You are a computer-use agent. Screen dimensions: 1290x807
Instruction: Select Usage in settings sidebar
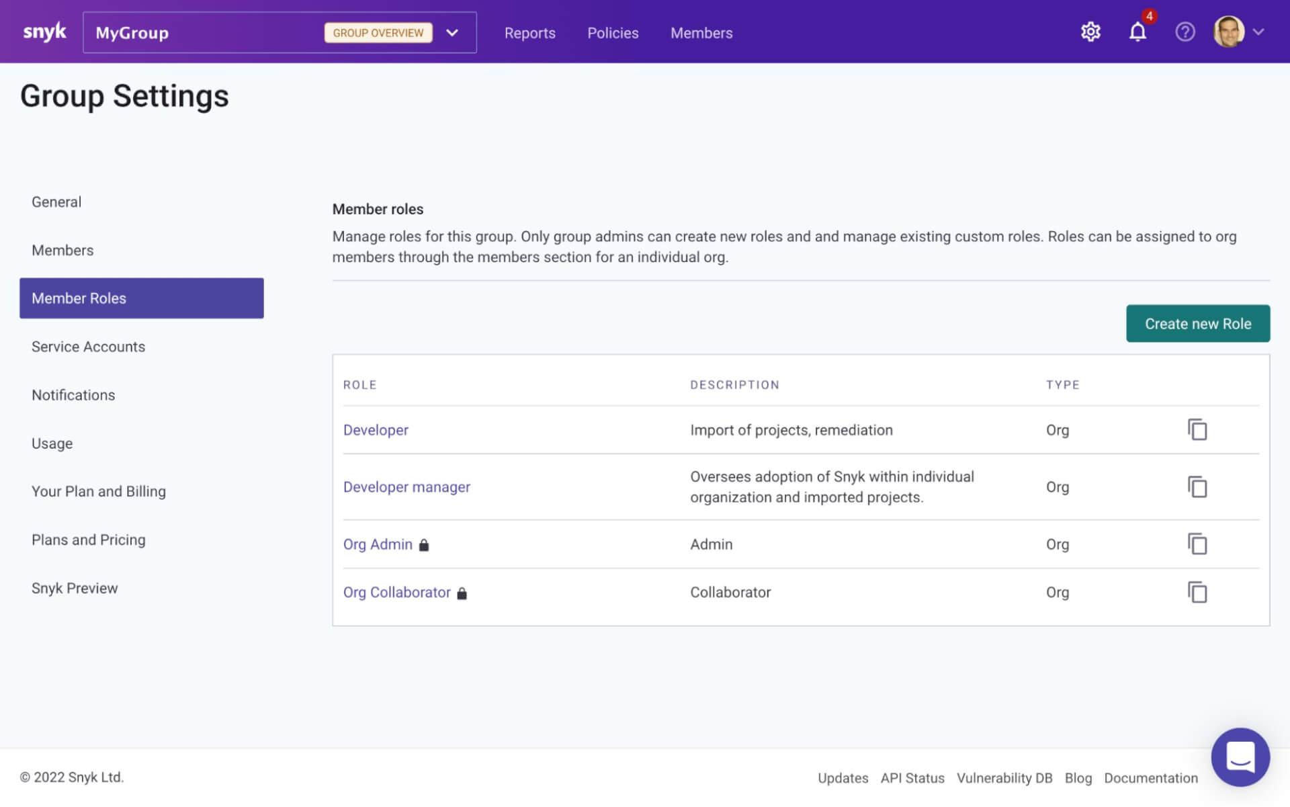click(142, 443)
